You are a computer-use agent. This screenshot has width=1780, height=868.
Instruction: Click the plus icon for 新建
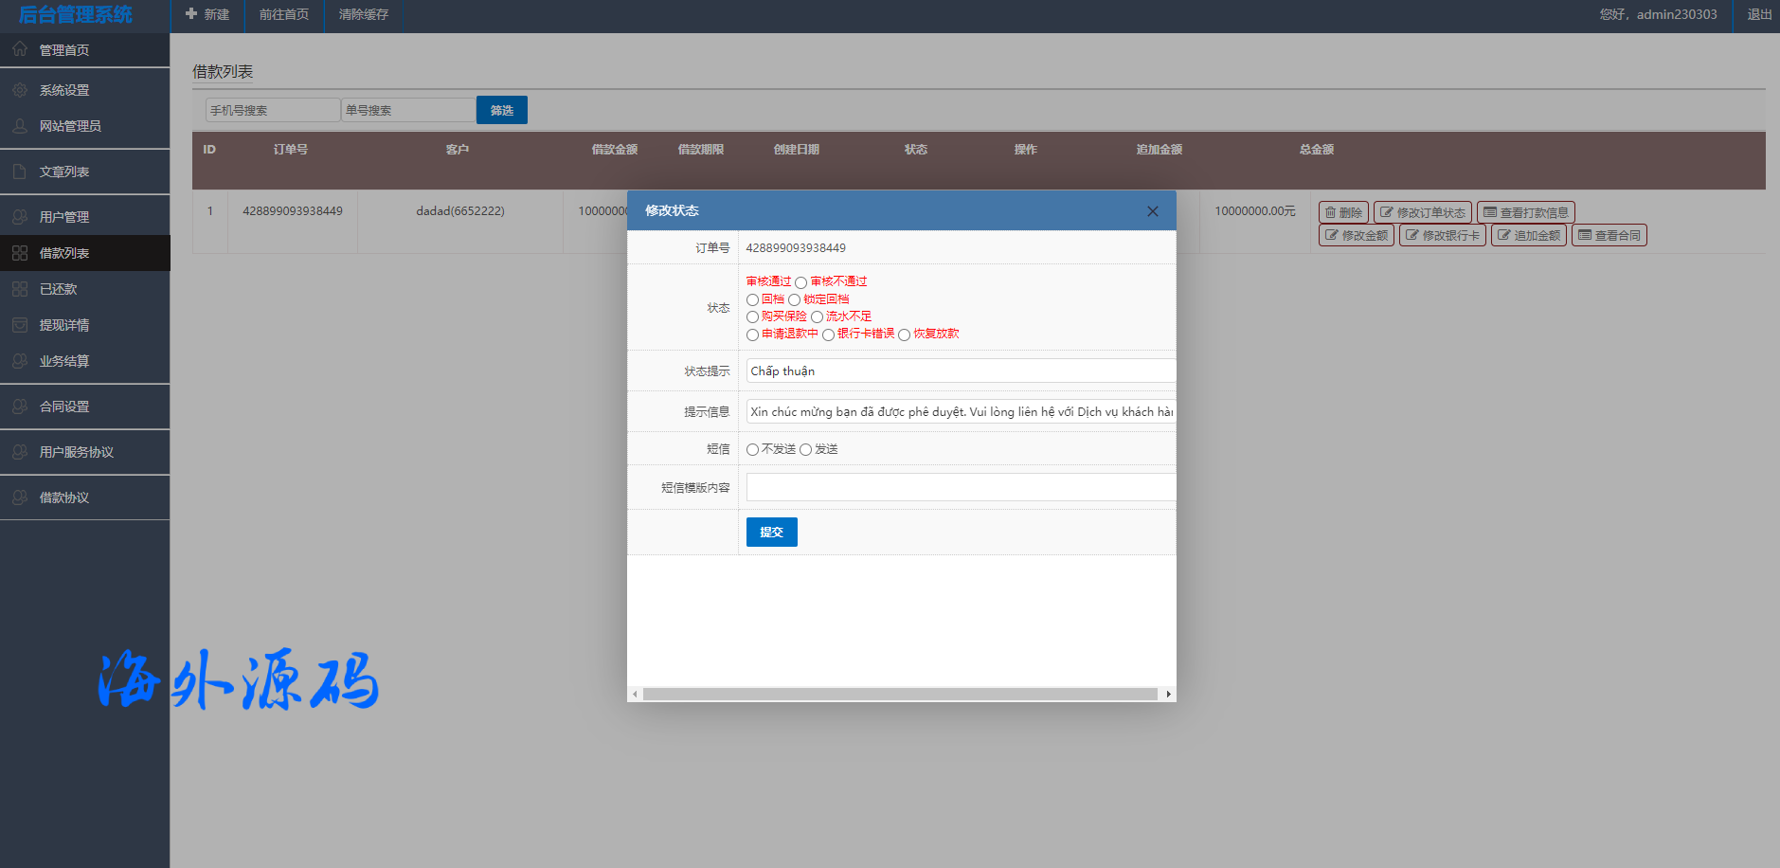191,14
